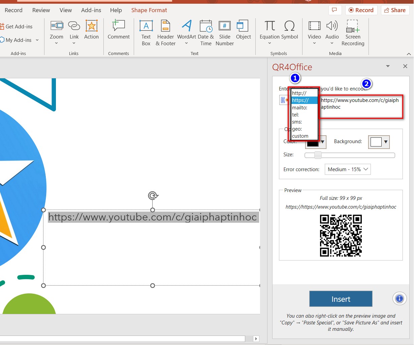This screenshot has width=414, height=345.
Task: Click the Share button
Action: [x=395, y=10]
